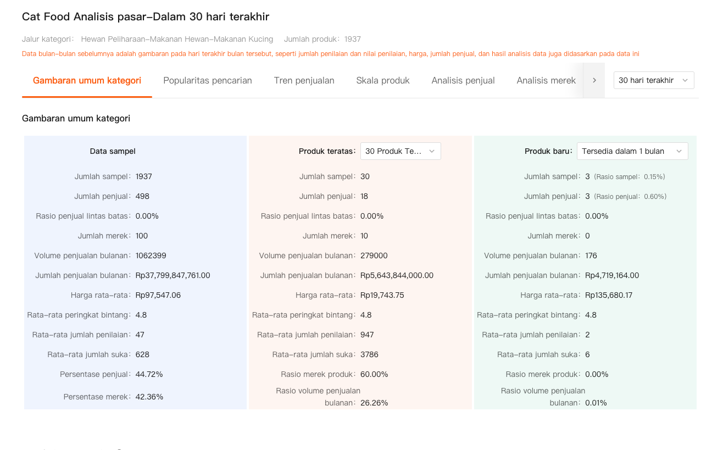Click the Cat Food Analisis pasar page title
This screenshot has width=712, height=450.
(x=146, y=16)
